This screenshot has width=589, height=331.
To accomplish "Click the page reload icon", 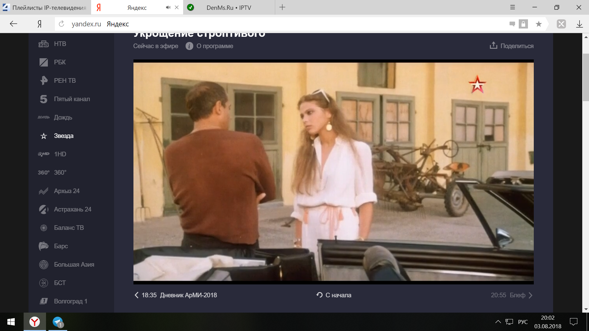I will coord(61,24).
